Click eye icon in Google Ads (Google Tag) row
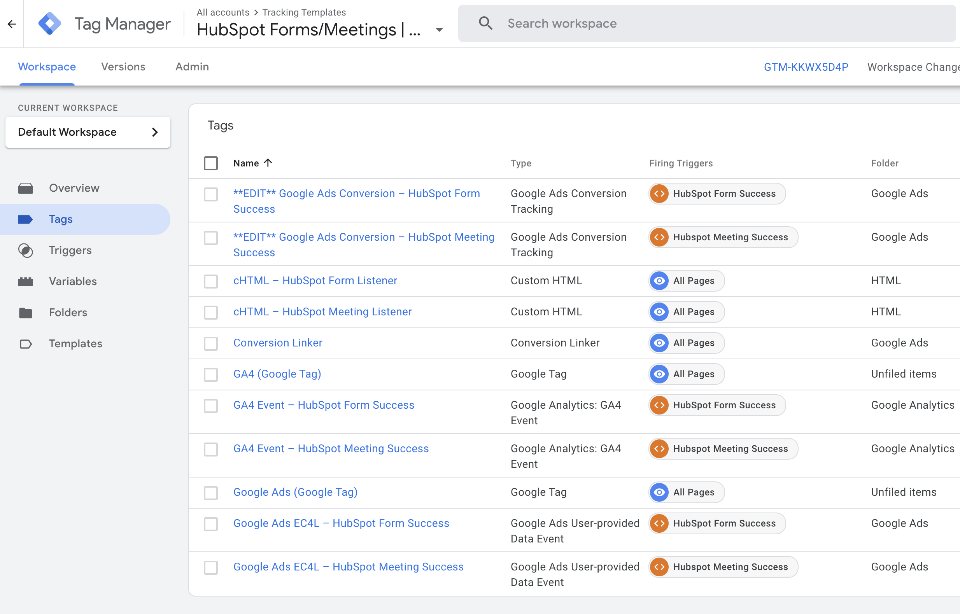 tap(659, 492)
